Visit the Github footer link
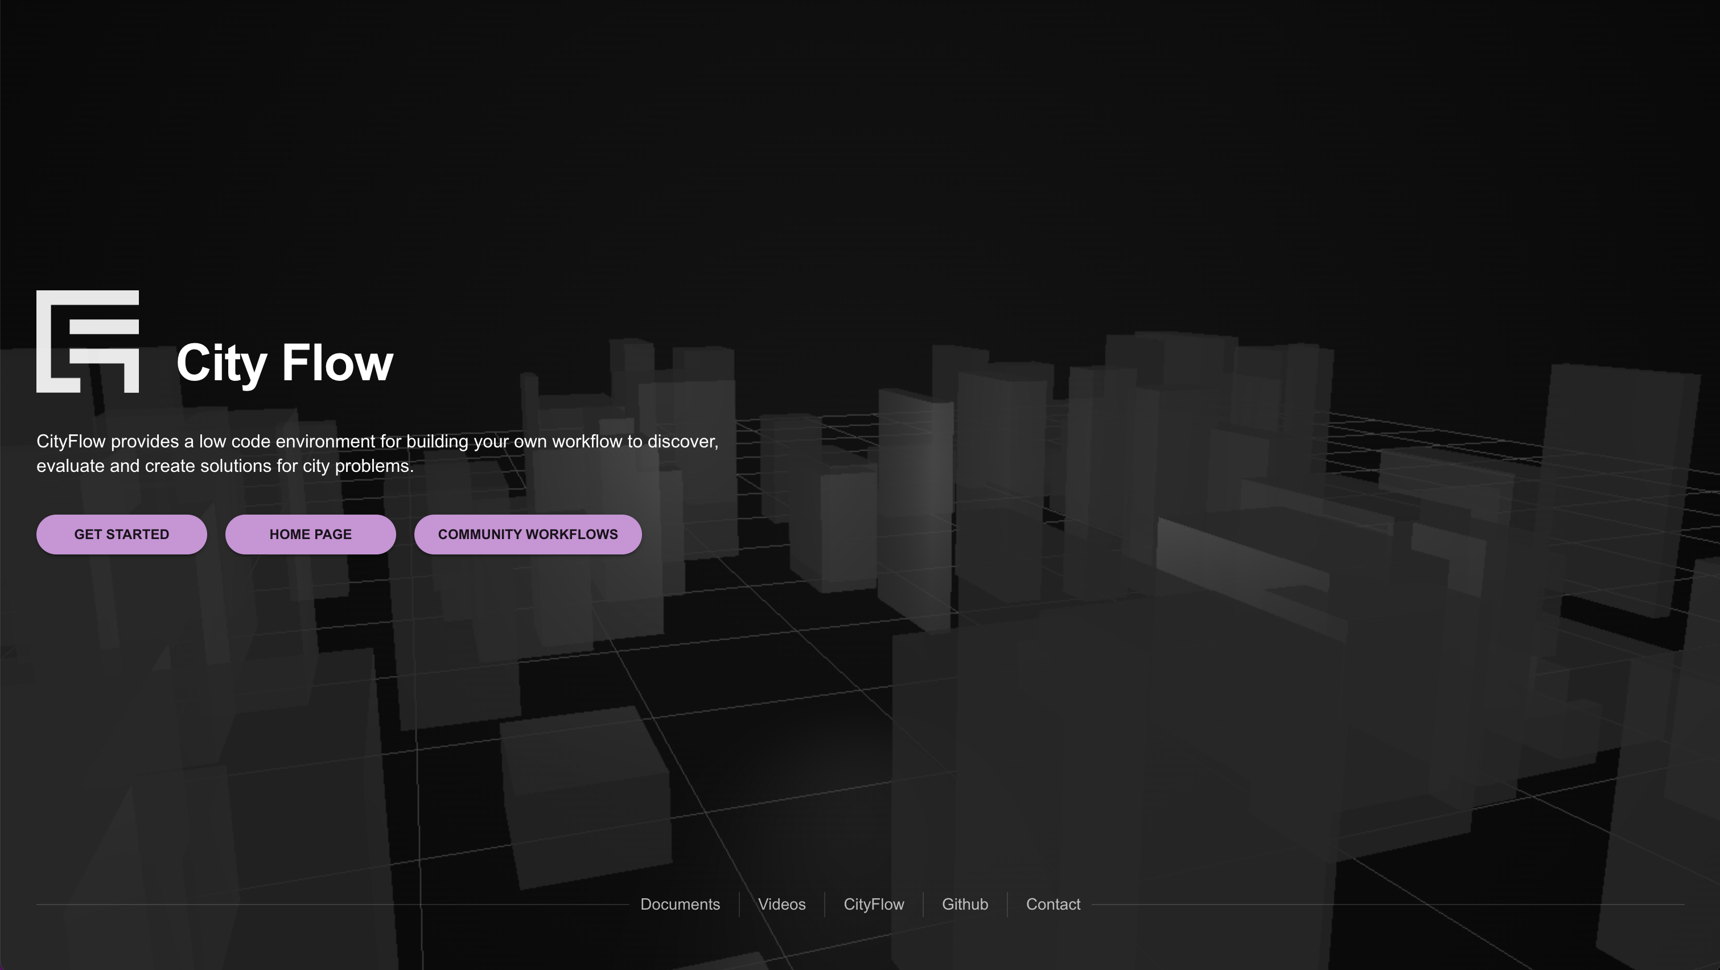This screenshot has width=1720, height=970. click(x=965, y=905)
